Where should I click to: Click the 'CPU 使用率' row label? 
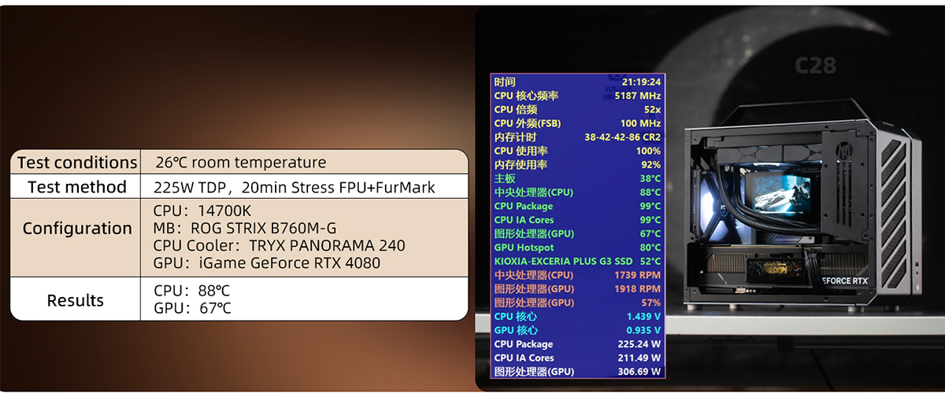[x=521, y=151]
